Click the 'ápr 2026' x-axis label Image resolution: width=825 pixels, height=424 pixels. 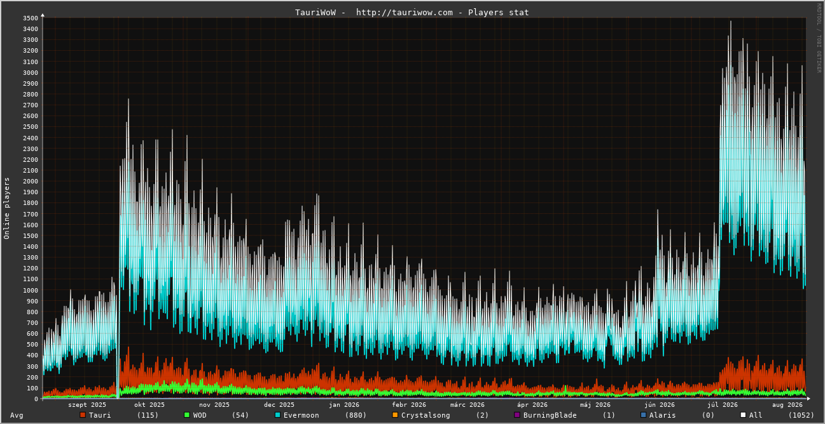[x=532, y=405]
